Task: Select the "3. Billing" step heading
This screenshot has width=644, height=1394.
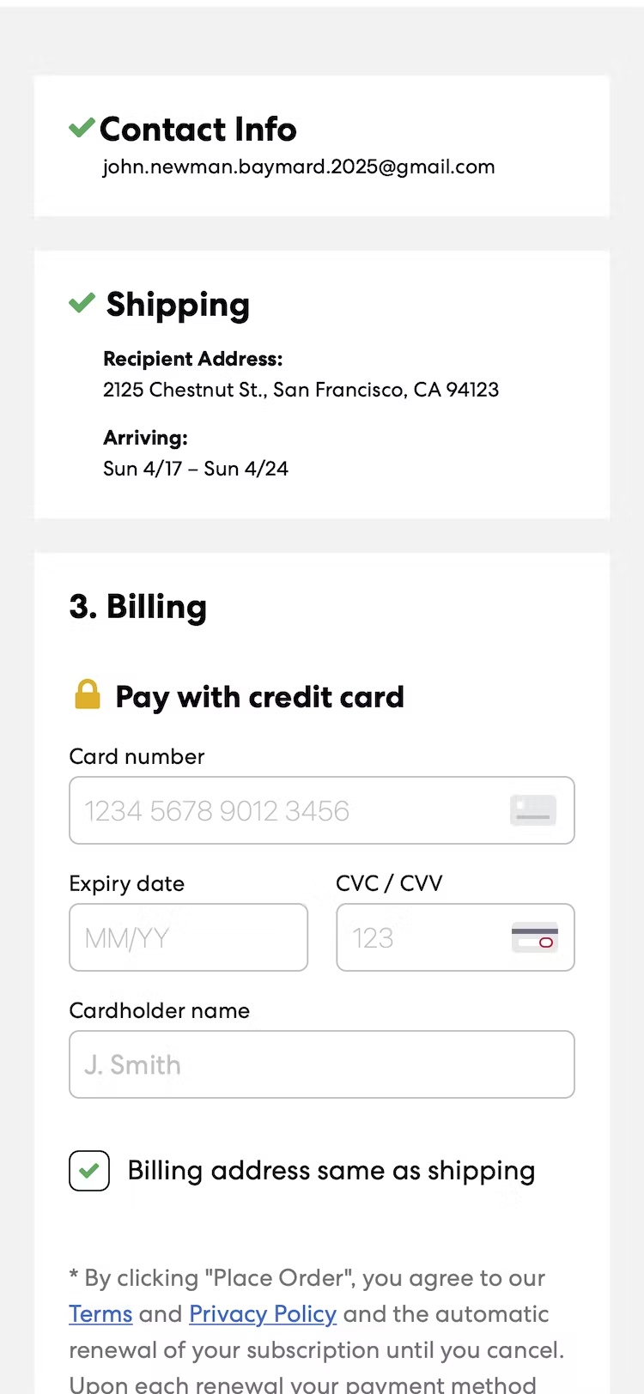Action: [x=138, y=607]
